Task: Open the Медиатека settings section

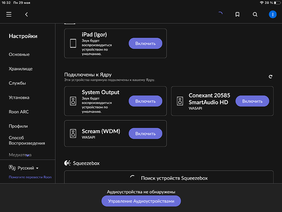Action: click(x=20, y=155)
